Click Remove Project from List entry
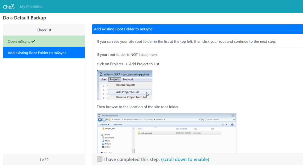Image resolution: width=303 pixels, height=166 pixels. pos(131,97)
